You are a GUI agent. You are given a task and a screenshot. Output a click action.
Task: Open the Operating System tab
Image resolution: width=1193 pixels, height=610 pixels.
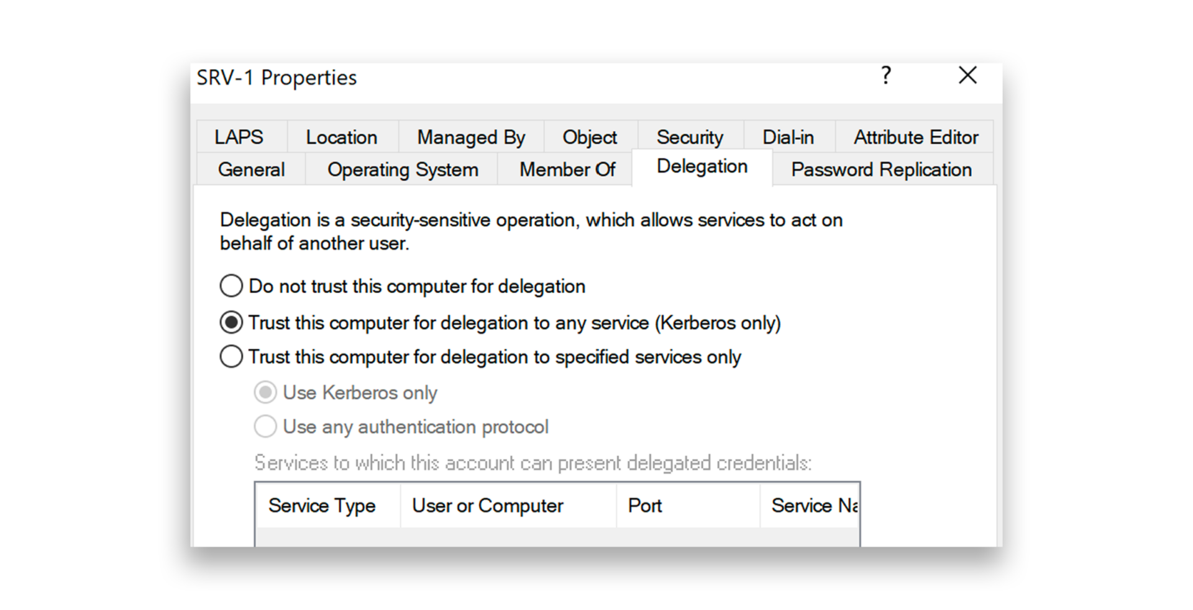pos(403,170)
